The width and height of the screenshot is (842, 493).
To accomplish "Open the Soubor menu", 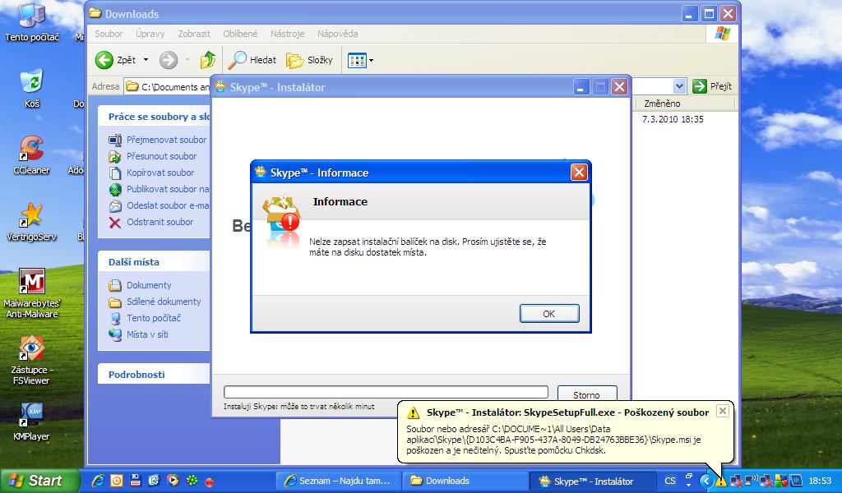I will (x=109, y=33).
